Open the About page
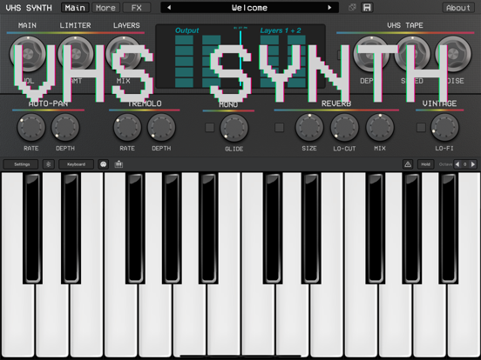Screen dimensions: 481x360 tap(458, 7)
